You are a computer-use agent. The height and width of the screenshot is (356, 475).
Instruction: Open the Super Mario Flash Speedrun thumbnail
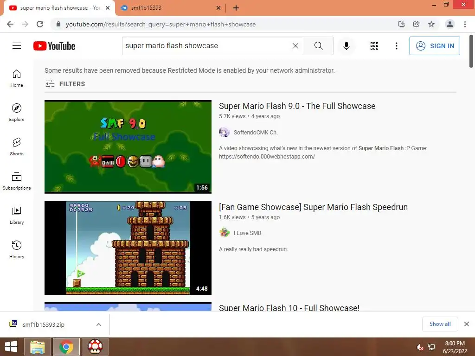coord(128,248)
